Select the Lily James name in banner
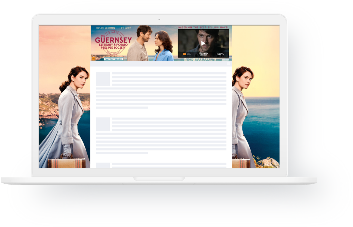Screen dimensions: 353x227 [125, 28]
